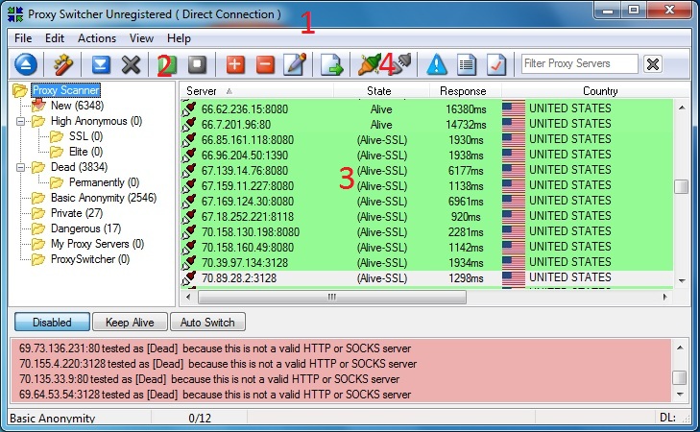Open the Dead (3834) folder
This screenshot has width=700, height=432.
click(79, 167)
